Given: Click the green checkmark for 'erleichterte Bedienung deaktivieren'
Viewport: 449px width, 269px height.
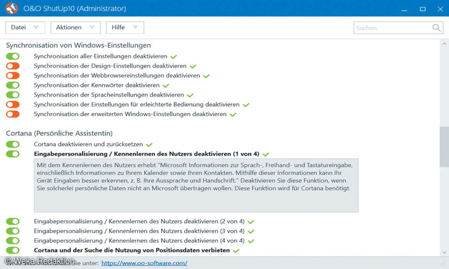Looking at the screenshot, I should 246,105.
